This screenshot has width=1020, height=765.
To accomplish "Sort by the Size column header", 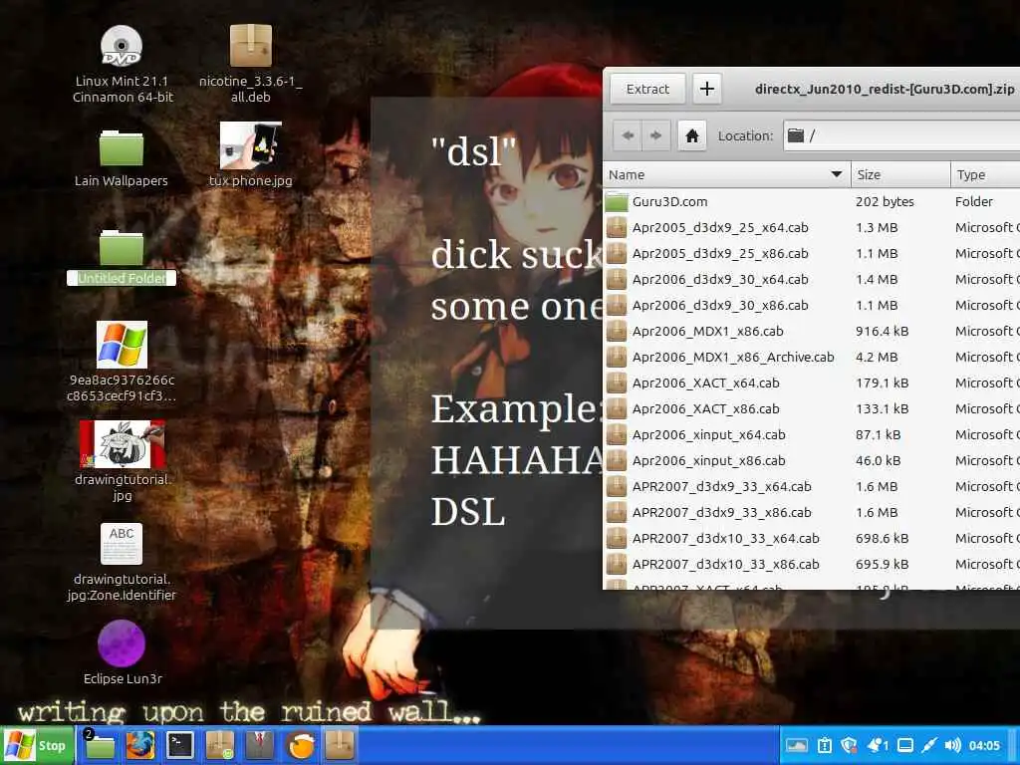I will click(900, 175).
